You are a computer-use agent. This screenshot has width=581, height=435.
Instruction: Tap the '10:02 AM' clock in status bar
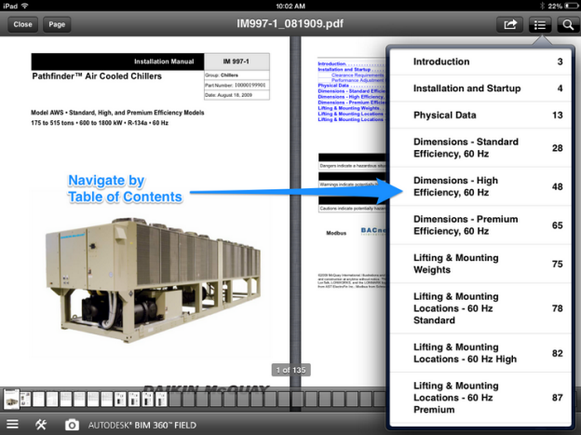290,6
